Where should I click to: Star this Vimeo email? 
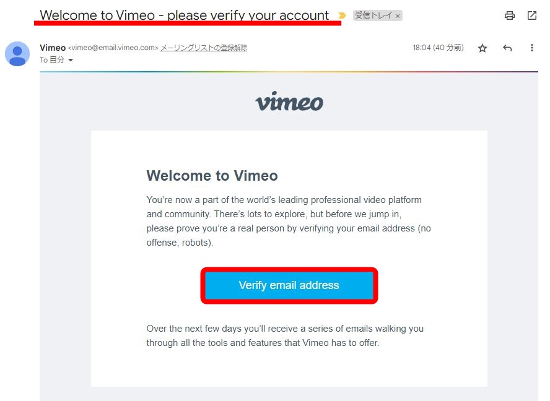[x=482, y=48]
